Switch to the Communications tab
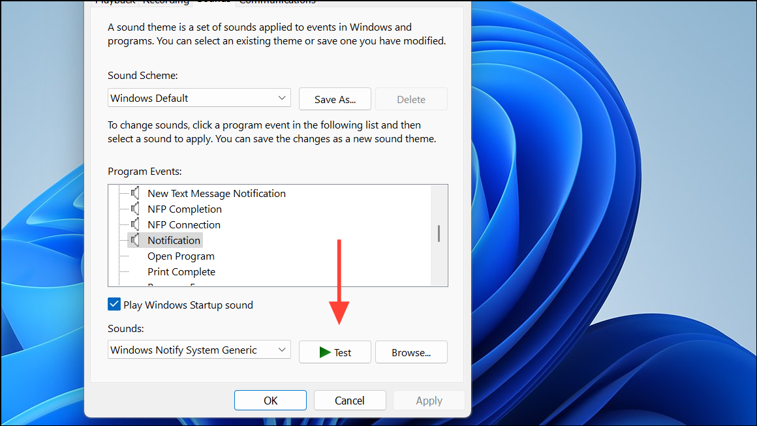The height and width of the screenshot is (426, 757). pyautogui.click(x=277, y=3)
